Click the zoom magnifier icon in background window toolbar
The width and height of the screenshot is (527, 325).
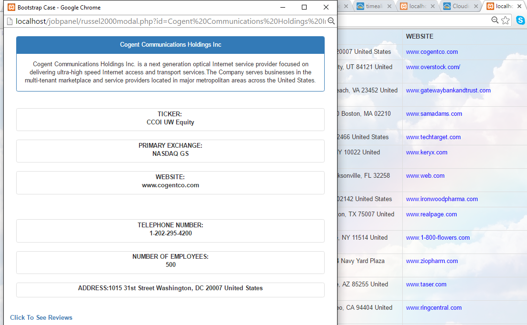click(495, 20)
